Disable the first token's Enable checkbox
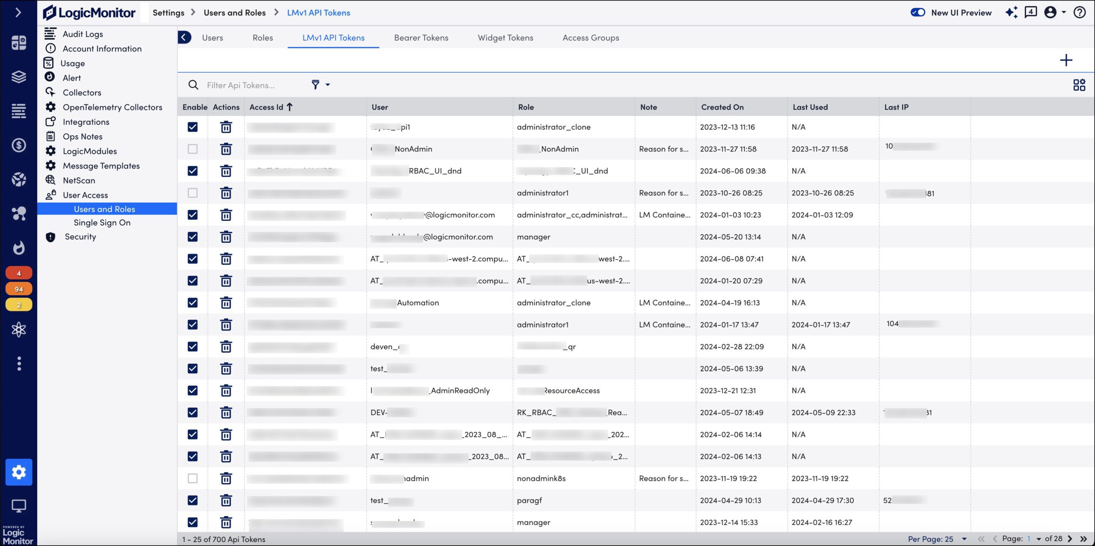The height and width of the screenshot is (546, 1095). click(193, 127)
